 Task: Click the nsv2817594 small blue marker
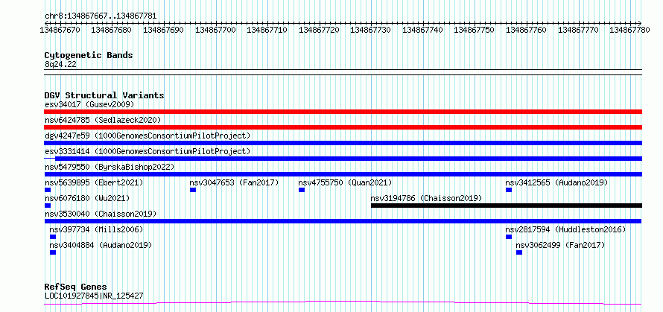pos(509,237)
